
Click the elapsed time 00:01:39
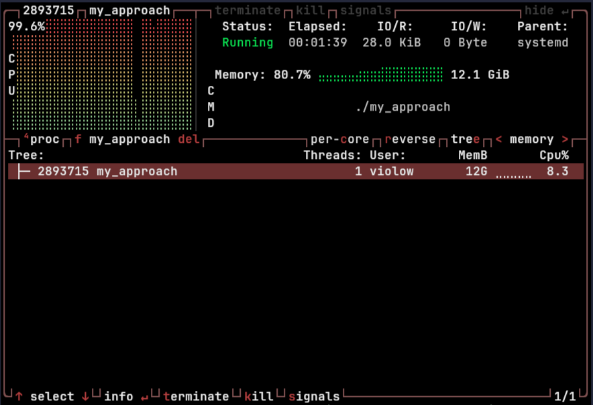click(318, 42)
